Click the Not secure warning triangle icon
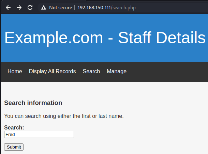Viewport: 208px width, 154px height. (44, 7)
